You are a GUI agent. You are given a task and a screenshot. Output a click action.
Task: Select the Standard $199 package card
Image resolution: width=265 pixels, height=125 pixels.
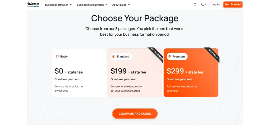pyautogui.click(x=135, y=77)
